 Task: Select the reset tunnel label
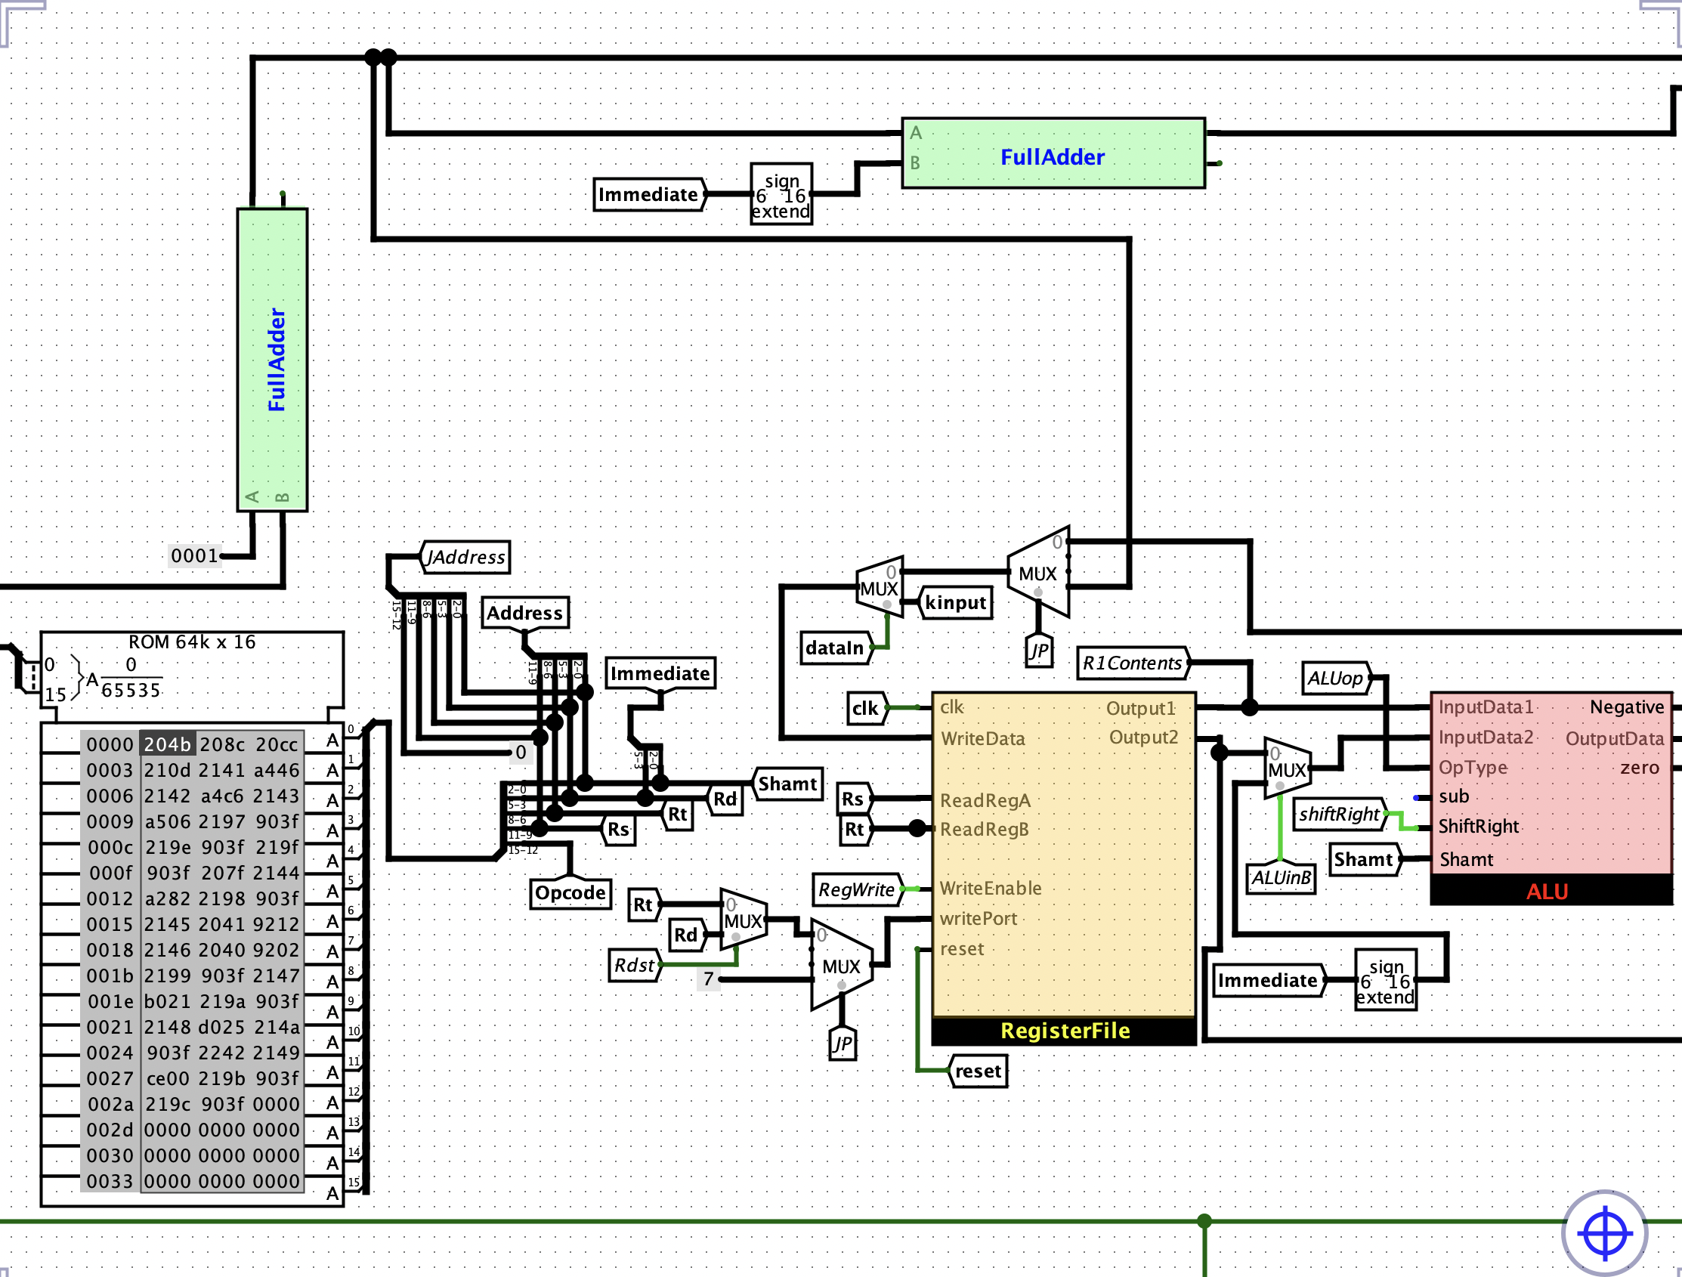pos(978,1071)
